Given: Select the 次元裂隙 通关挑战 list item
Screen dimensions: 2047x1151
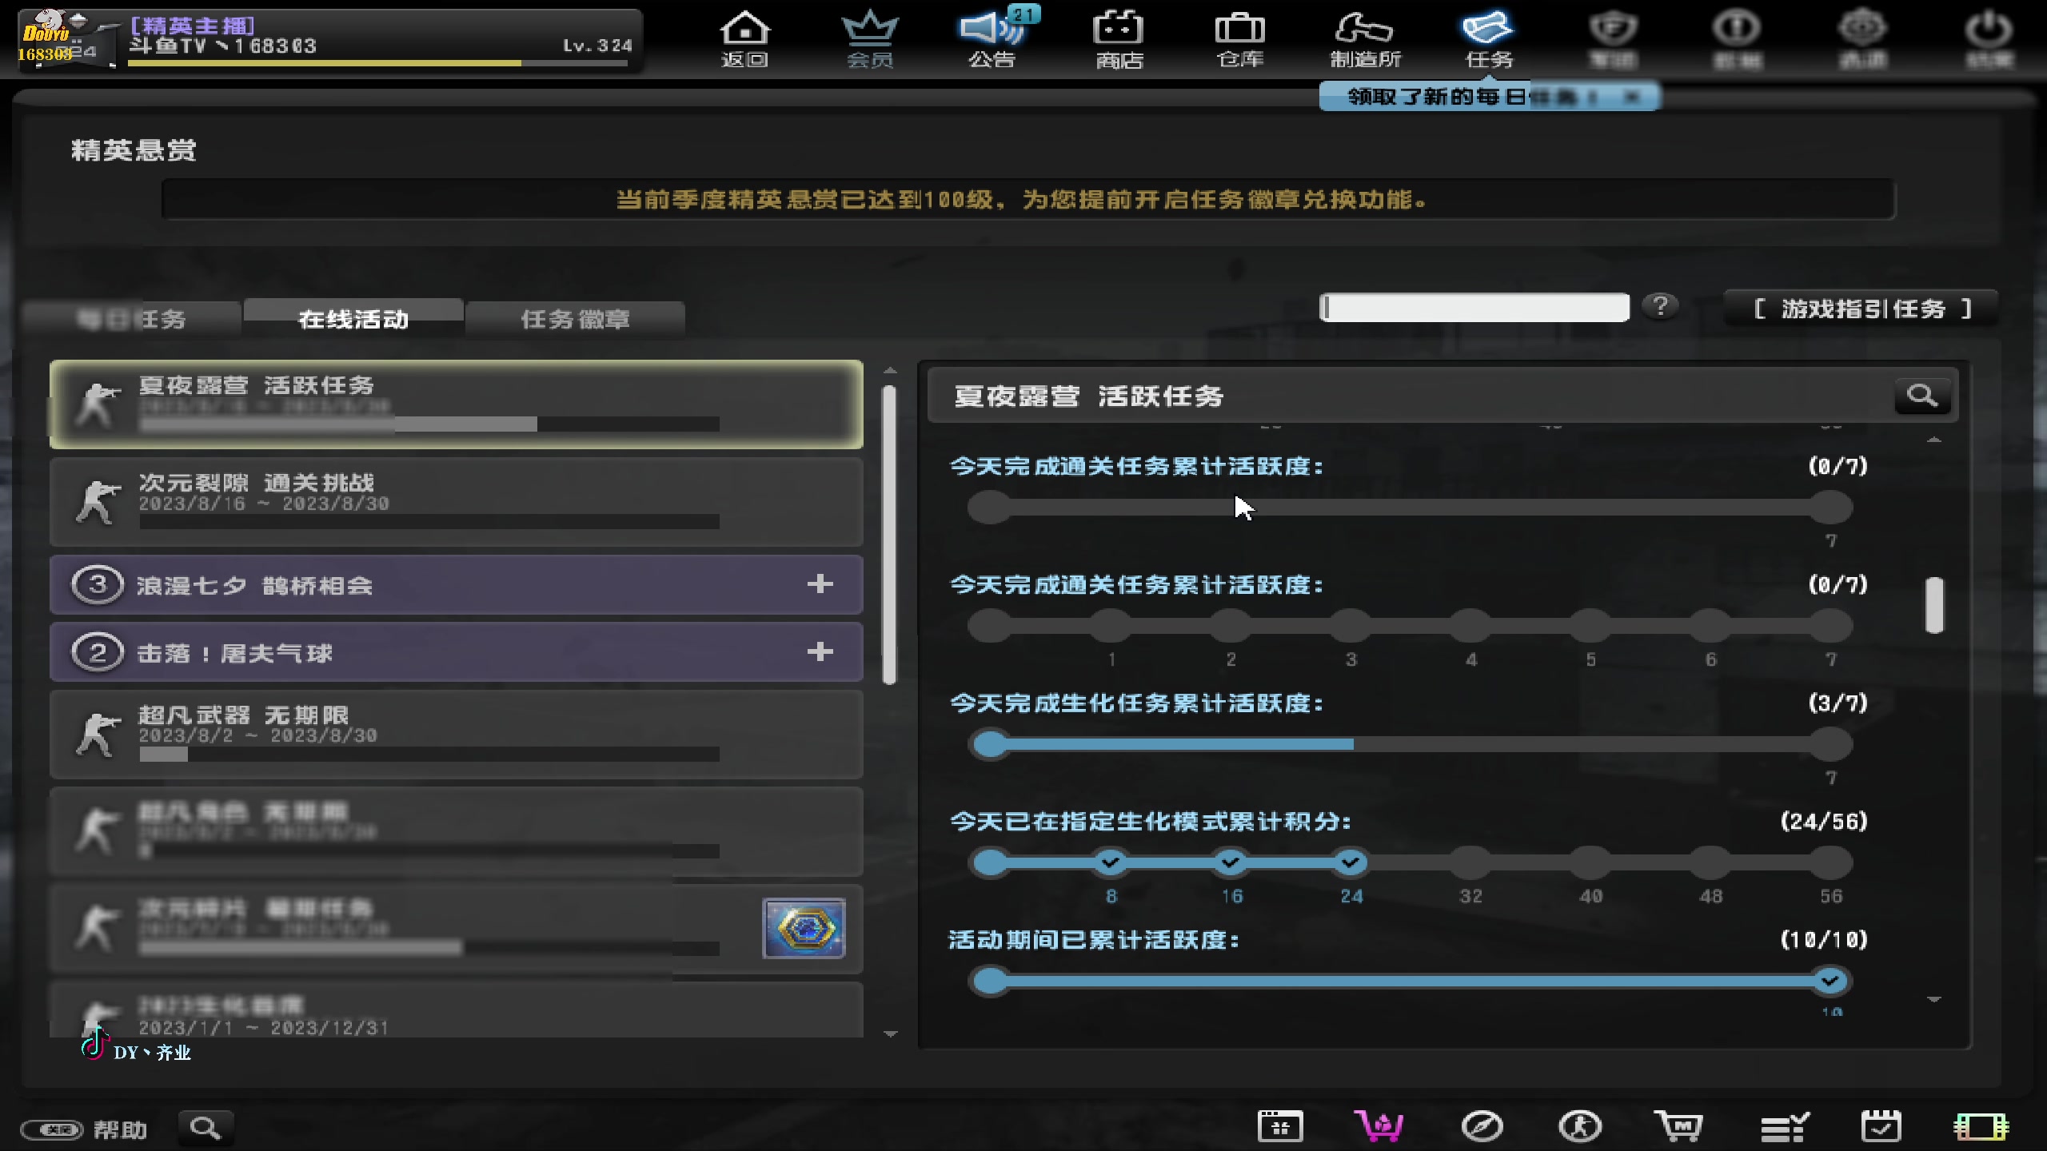Looking at the screenshot, I should click(456, 501).
